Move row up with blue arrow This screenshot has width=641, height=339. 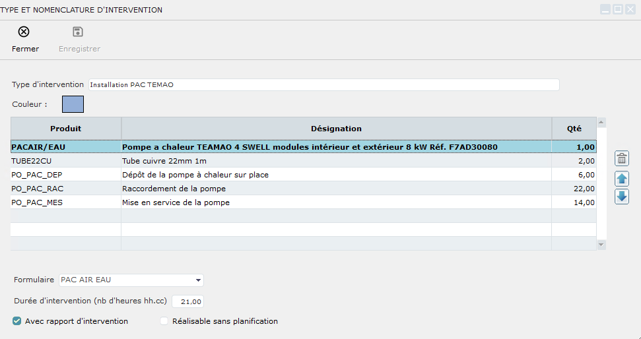coord(622,178)
